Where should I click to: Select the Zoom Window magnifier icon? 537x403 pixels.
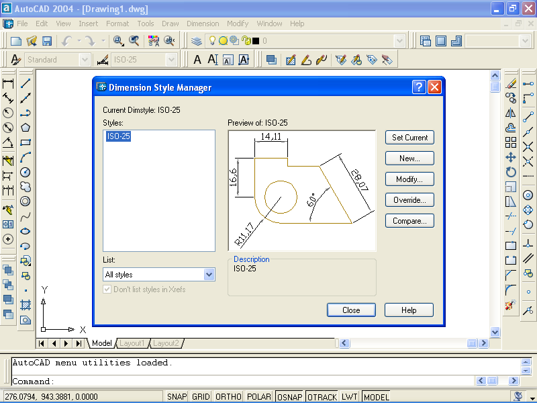tap(119, 41)
